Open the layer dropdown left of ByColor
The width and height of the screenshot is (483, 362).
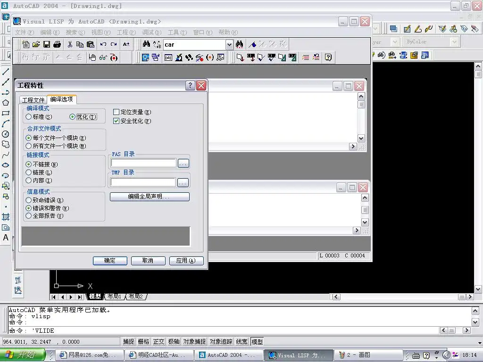395,41
